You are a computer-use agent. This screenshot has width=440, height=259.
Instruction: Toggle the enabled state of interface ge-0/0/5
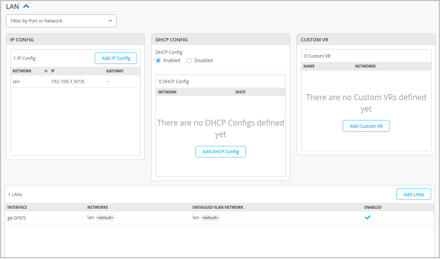(x=367, y=217)
